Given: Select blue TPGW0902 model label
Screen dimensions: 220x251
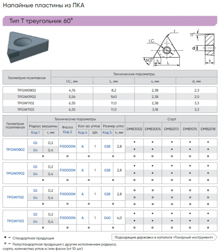Looking at the screenshot, I should [x=16, y=173].
